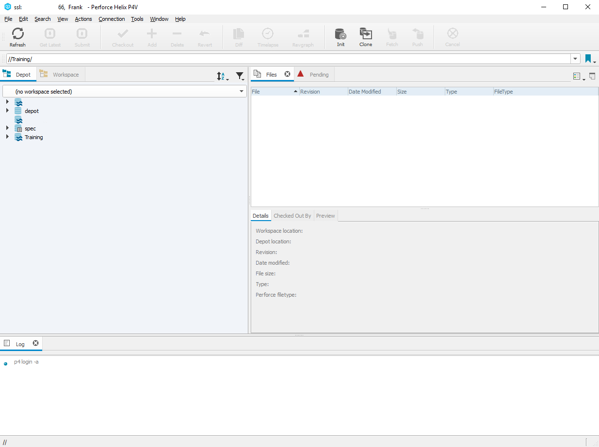Switch to the Workspace tab
This screenshot has width=599, height=447.
click(x=61, y=74)
